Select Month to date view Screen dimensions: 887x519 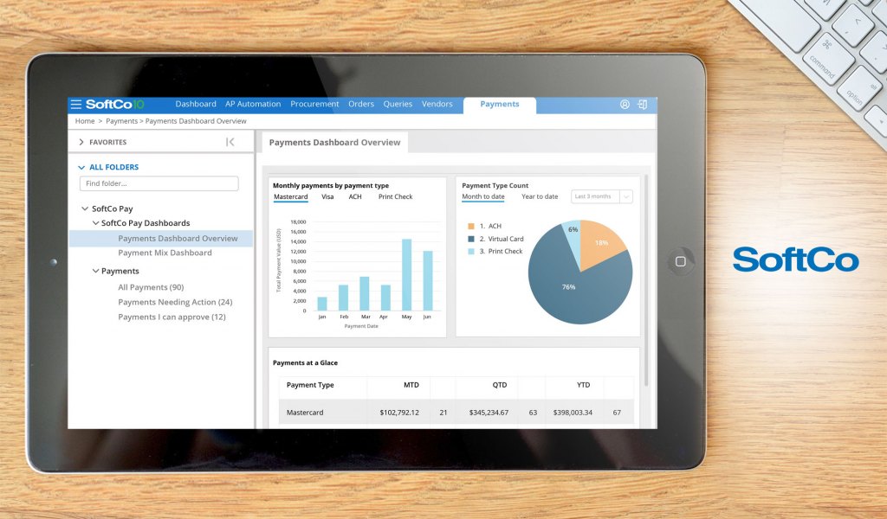(x=482, y=196)
